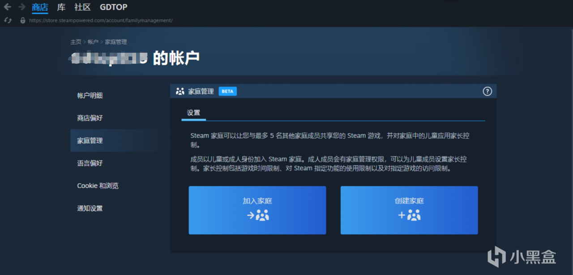
Task: Follow the 主页 breadcrumb link
Action: pyautogui.click(x=76, y=42)
